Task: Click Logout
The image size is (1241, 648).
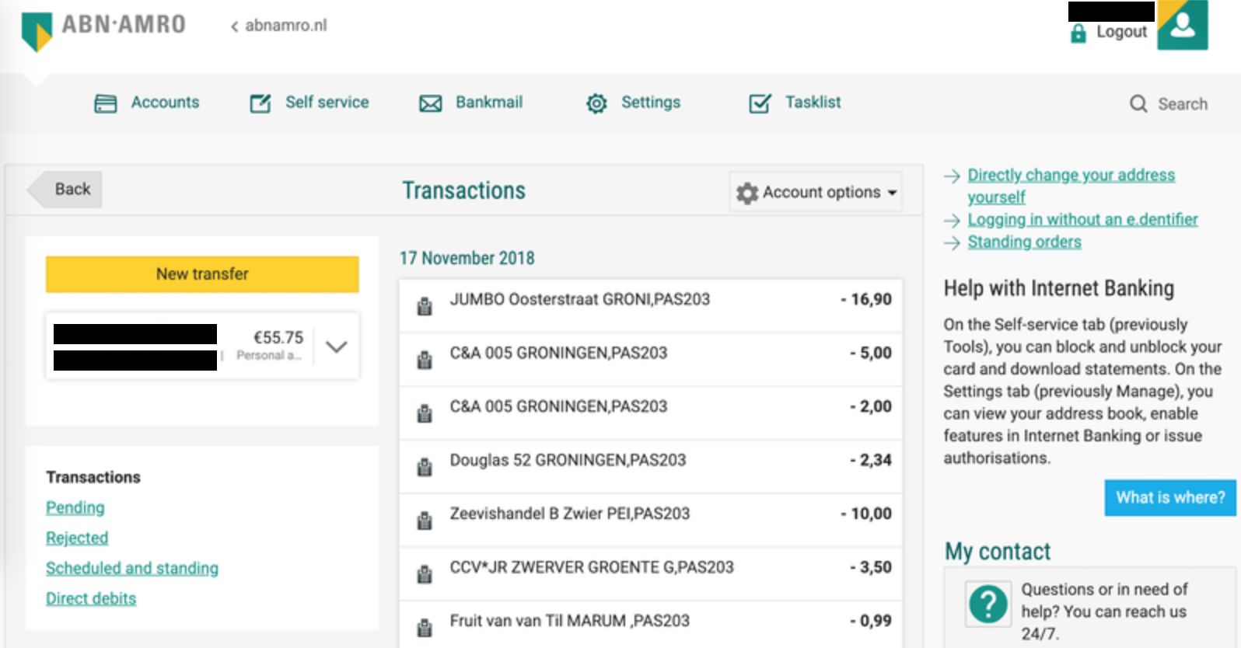Action: point(1121,32)
